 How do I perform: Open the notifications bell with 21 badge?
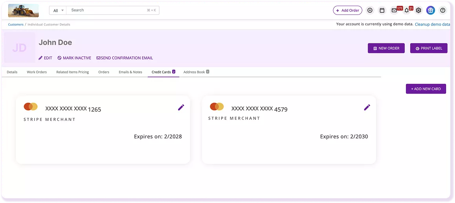point(407,11)
